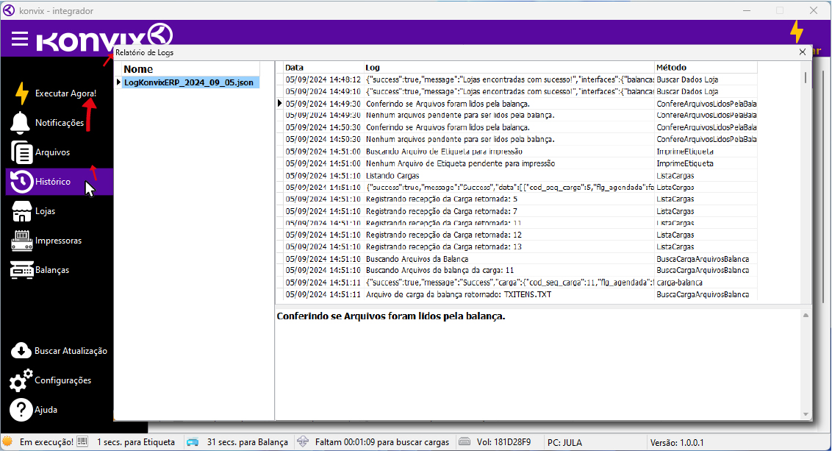Click the lightning bolt icon at top right
The image size is (832, 451).
point(797,32)
